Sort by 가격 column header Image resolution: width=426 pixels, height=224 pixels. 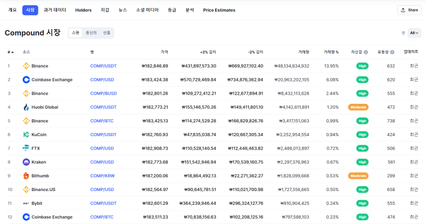pos(165,52)
